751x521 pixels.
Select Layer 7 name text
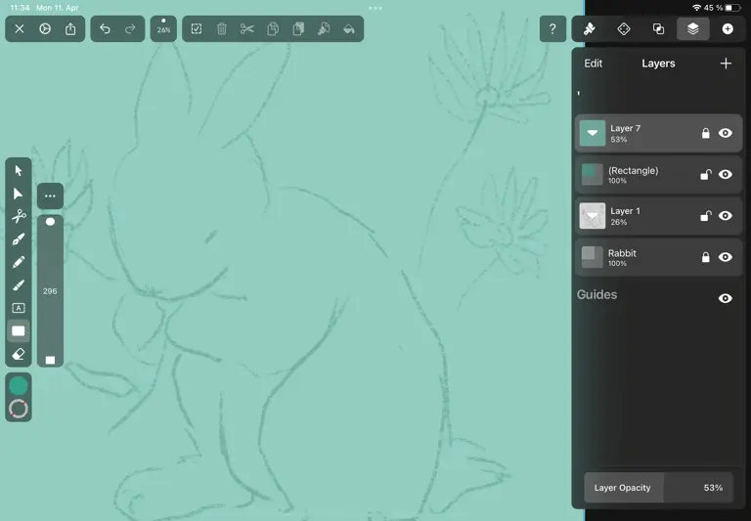[x=625, y=128]
